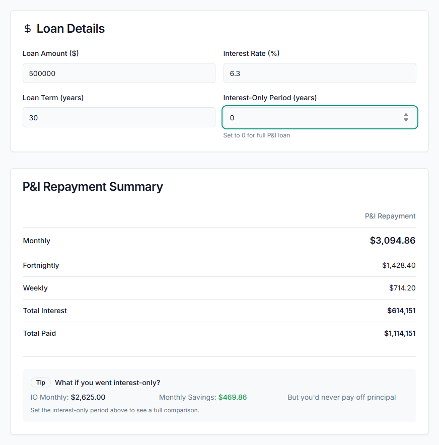
Task: Click the 'Set to 0 for full P&I loan' hint
Action: pos(257,135)
